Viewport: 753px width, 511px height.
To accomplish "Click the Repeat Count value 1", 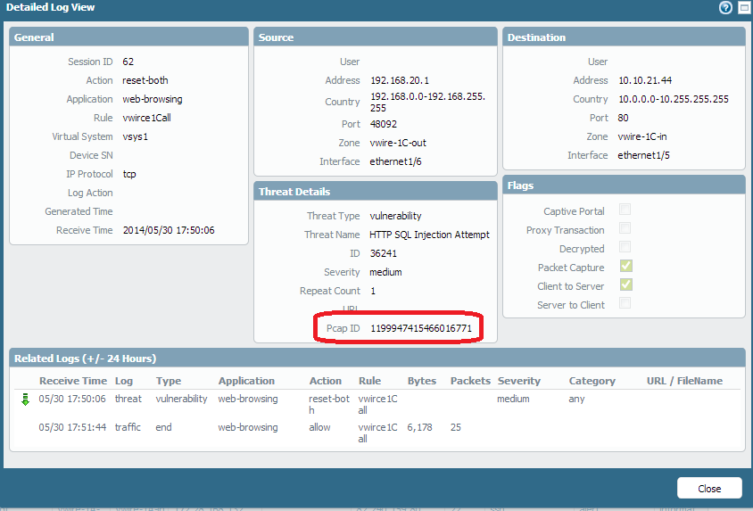I will (373, 291).
